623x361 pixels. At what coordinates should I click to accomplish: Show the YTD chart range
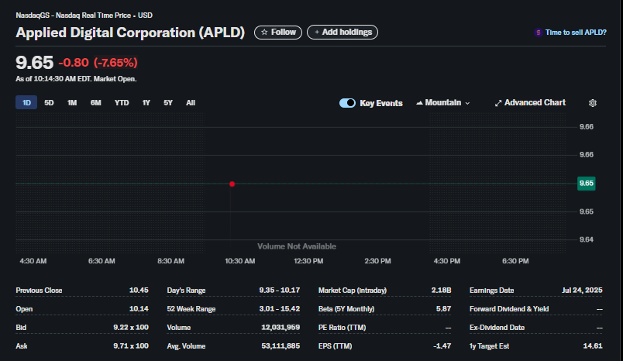point(122,102)
